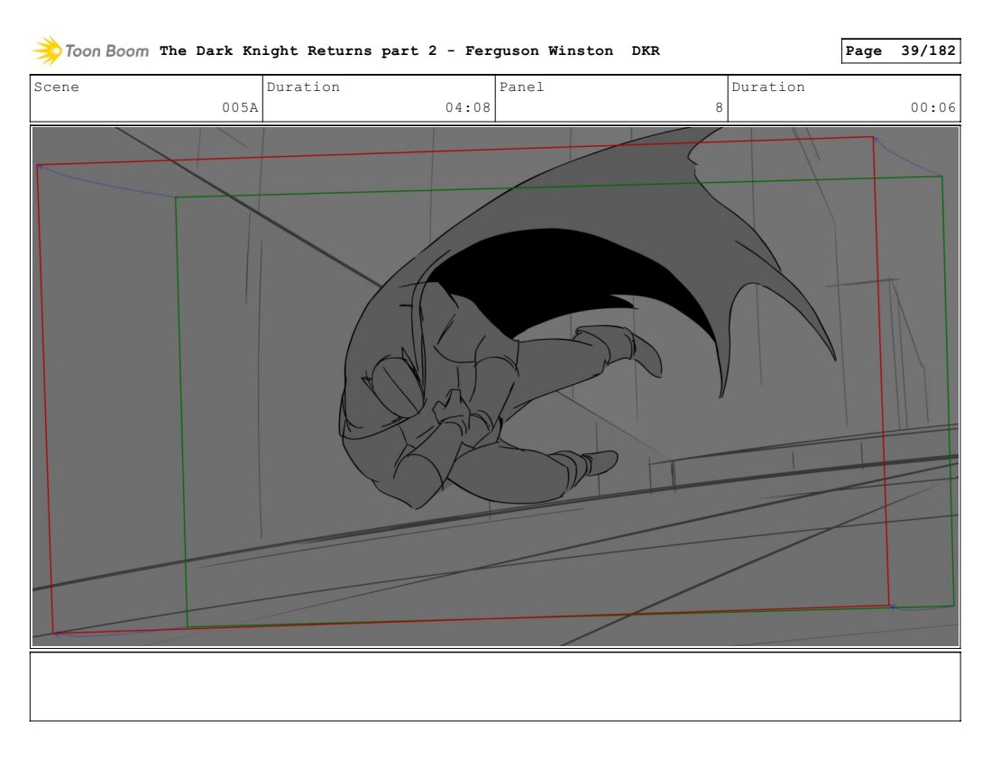Screen dimensions: 992x766
Task: Select scene duration value '04:08'
Action: coord(467,107)
